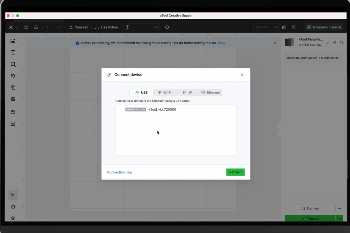Switch to the Wi-Fi connection tab
The width and height of the screenshot is (350, 233).
pyautogui.click(x=165, y=92)
